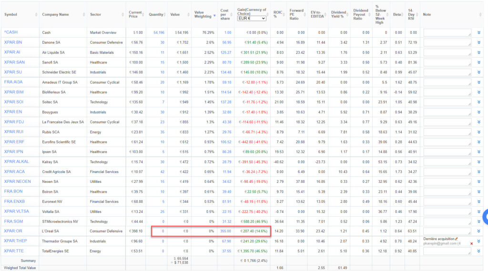
Task: Click the note field for L'Oreal SA
Action: (447, 231)
